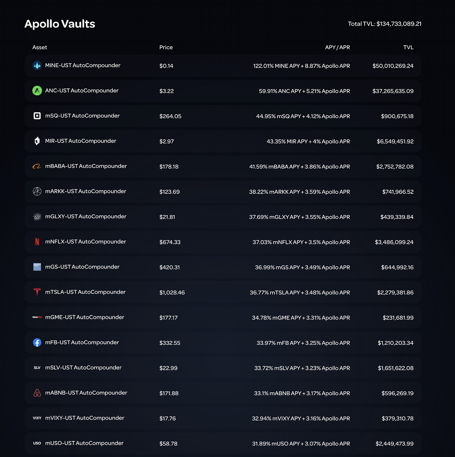455x457 pixels.
Task: Click the green ANC token icon
Action: click(37, 91)
